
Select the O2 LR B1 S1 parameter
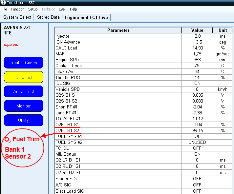pyautogui.click(x=143, y=160)
